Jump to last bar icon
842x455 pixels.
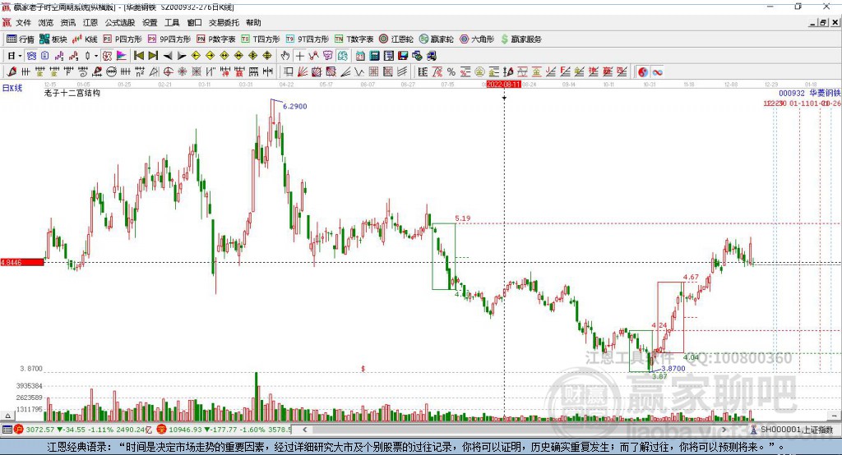point(153,56)
